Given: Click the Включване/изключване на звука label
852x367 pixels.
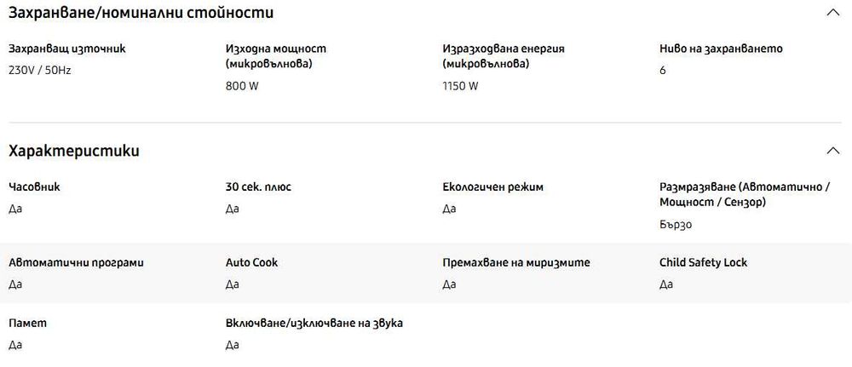Looking at the screenshot, I should (x=314, y=324).
